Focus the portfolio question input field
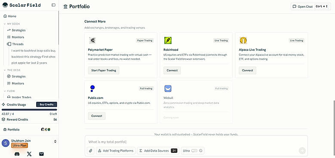 pos(192,142)
